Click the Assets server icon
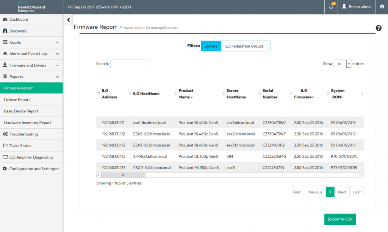This screenshot has width=388, height=232. pyautogui.click(x=5, y=42)
